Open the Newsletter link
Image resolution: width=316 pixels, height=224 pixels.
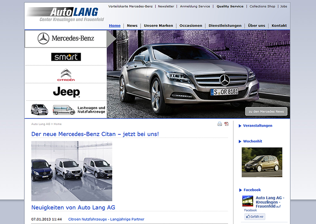tap(166, 6)
